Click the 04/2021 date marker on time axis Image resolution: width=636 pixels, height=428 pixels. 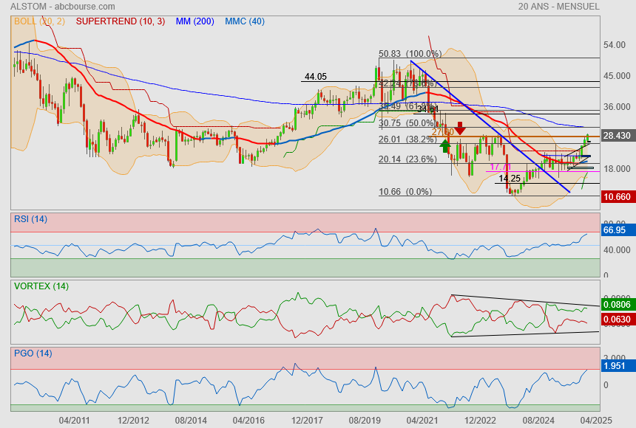pyautogui.click(x=422, y=420)
